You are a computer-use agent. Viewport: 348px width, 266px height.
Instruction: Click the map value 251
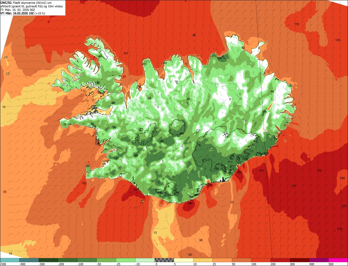coord(262,171)
